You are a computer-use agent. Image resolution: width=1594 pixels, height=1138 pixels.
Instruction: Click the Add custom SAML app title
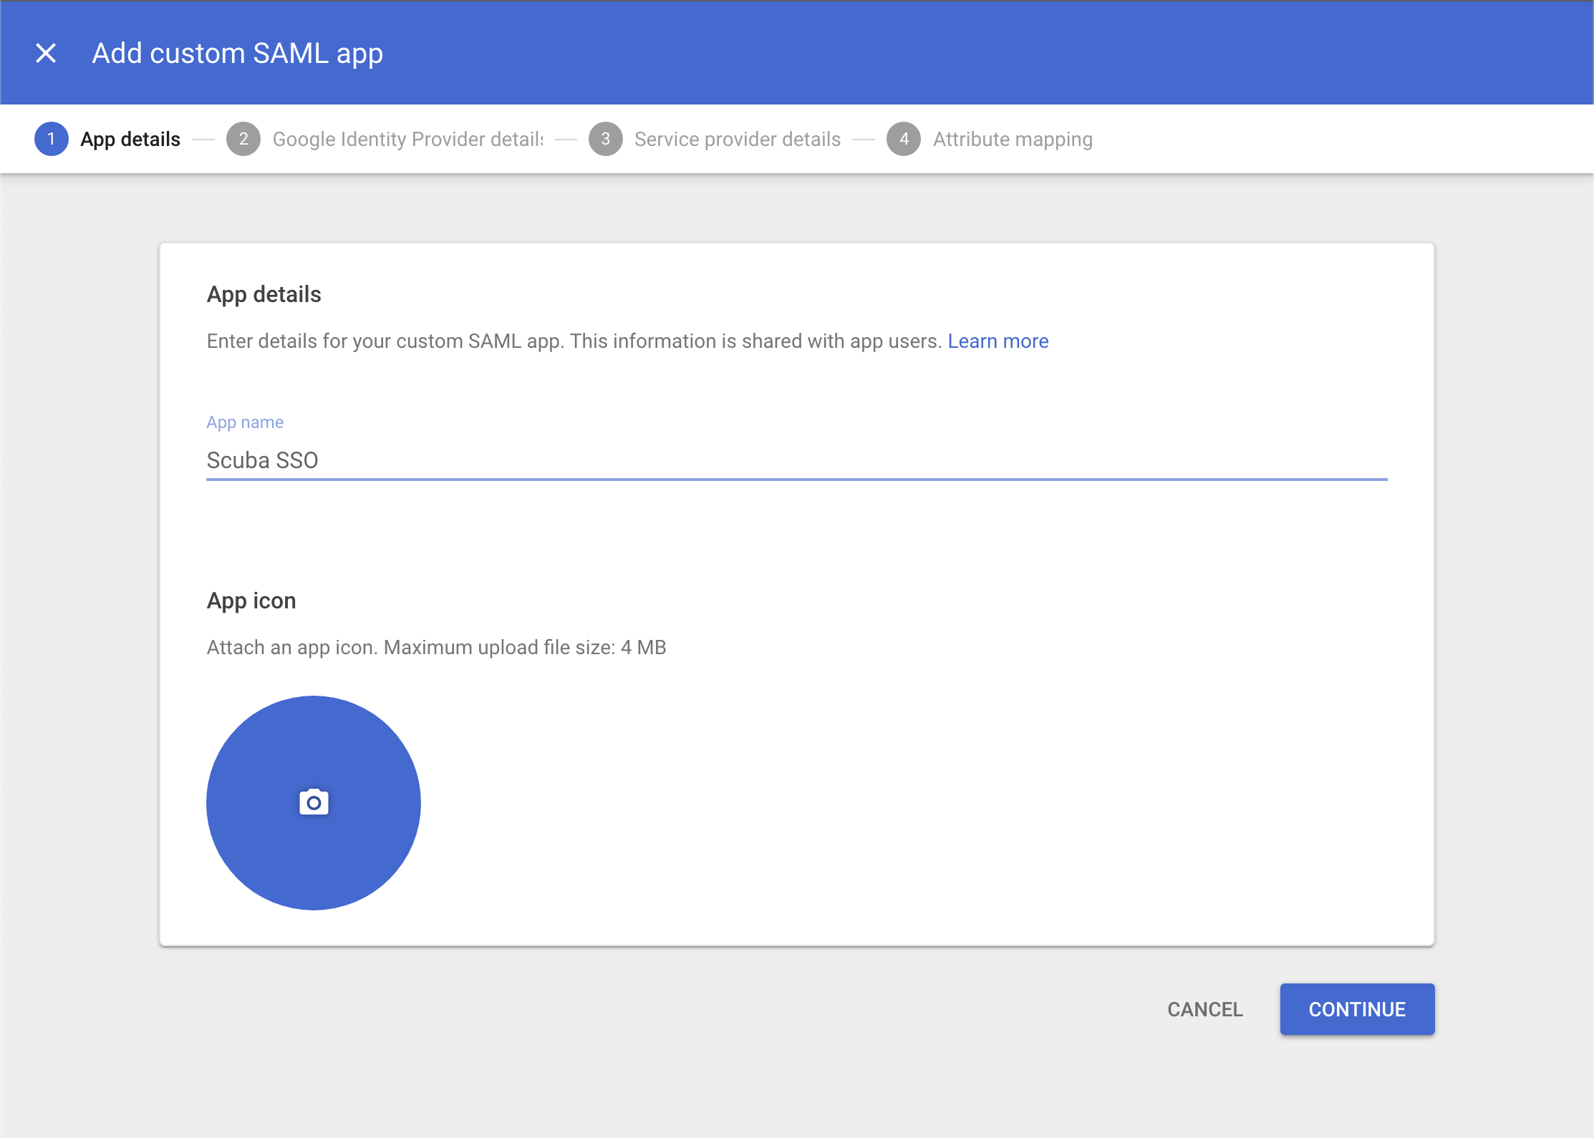point(238,54)
